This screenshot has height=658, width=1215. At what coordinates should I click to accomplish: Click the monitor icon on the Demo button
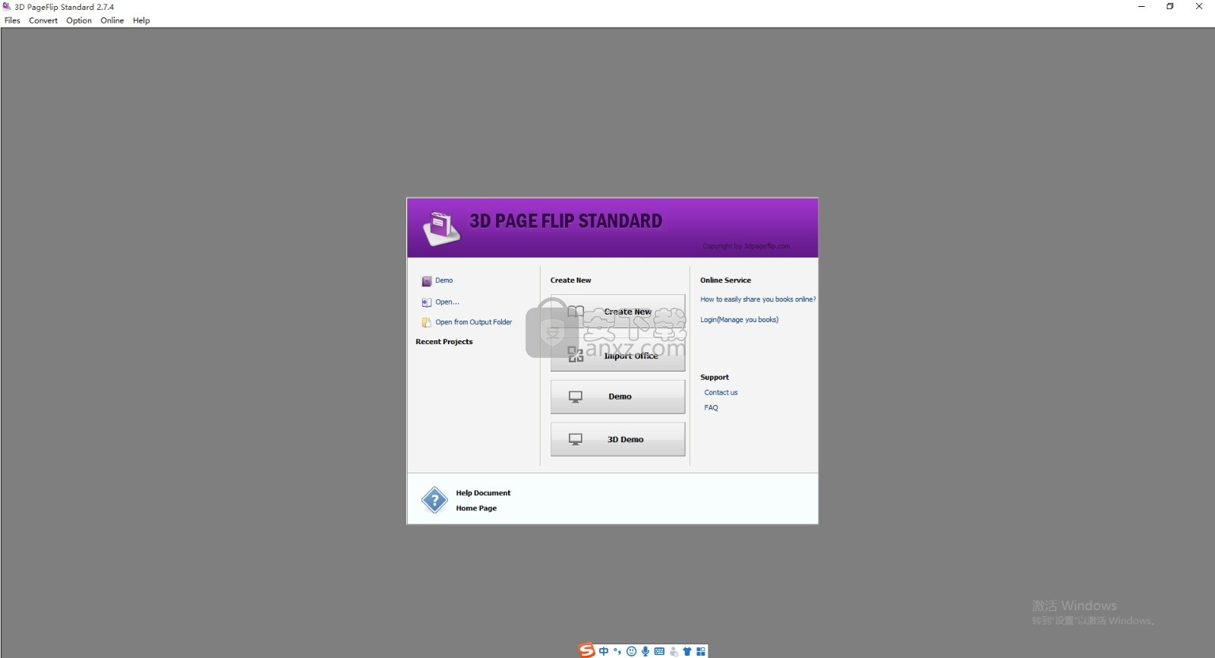[x=576, y=397]
